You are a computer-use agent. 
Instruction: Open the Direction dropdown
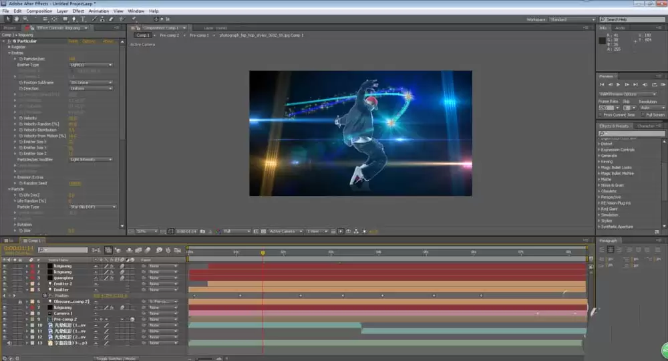[91, 89]
